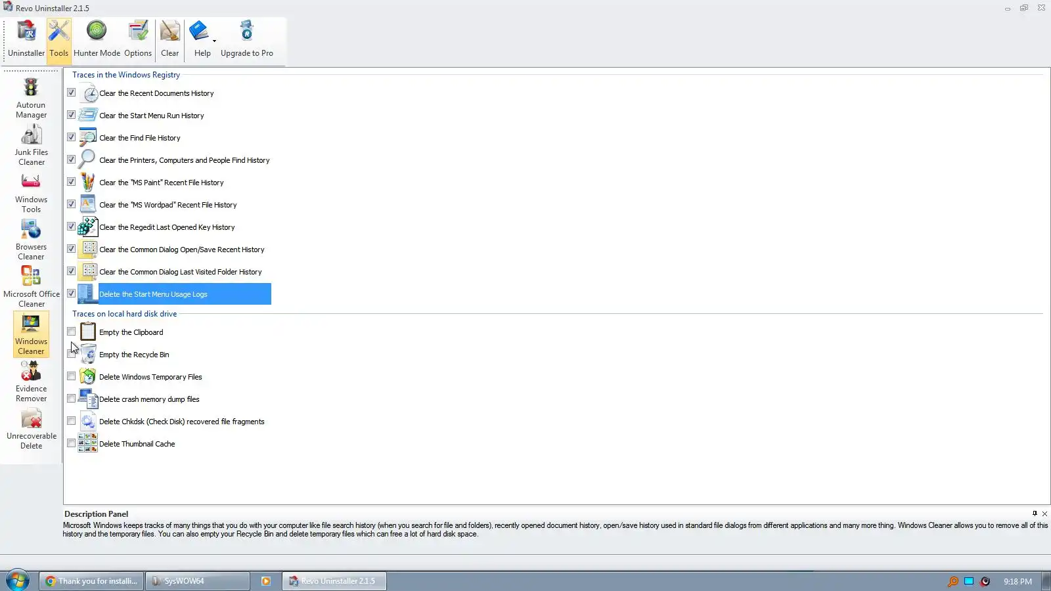
Task: Check Delete Windows Temporary Files
Action: (71, 376)
